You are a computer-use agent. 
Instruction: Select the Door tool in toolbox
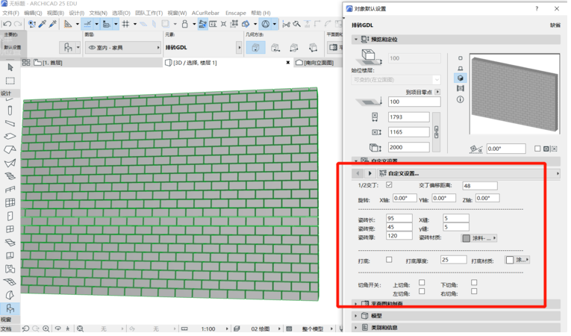10,216
